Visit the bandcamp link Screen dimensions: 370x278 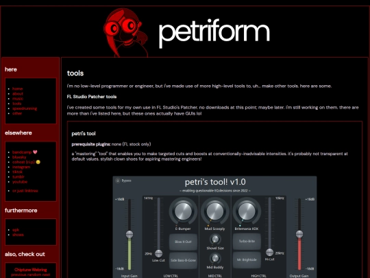point(22,152)
